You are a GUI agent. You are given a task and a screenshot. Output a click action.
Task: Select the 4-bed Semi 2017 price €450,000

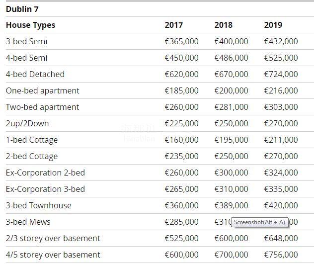coord(181,58)
